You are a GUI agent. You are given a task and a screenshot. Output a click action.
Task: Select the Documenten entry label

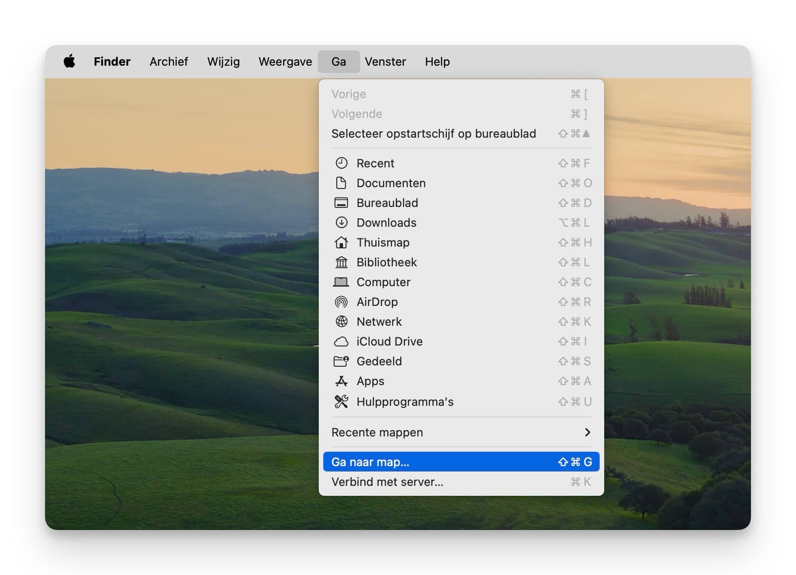[x=391, y=183]
